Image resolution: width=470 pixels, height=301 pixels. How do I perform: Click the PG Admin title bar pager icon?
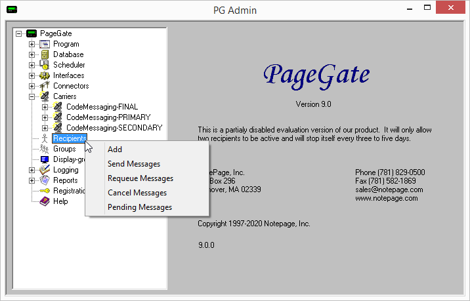tap(12, 10)
